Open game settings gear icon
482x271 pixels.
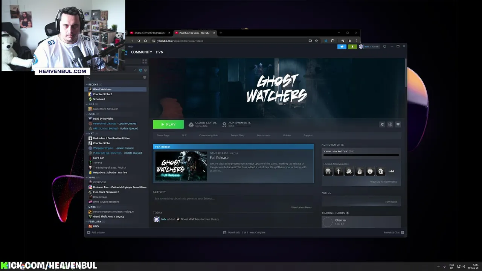pos(382,124)
